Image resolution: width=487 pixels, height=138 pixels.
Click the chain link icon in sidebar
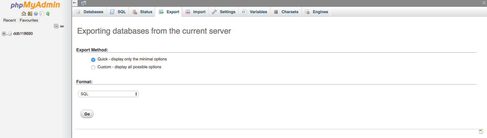[x=62, y=26]
